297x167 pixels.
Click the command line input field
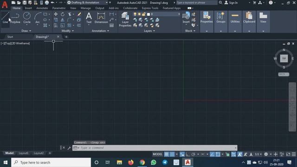pos(157,148)
